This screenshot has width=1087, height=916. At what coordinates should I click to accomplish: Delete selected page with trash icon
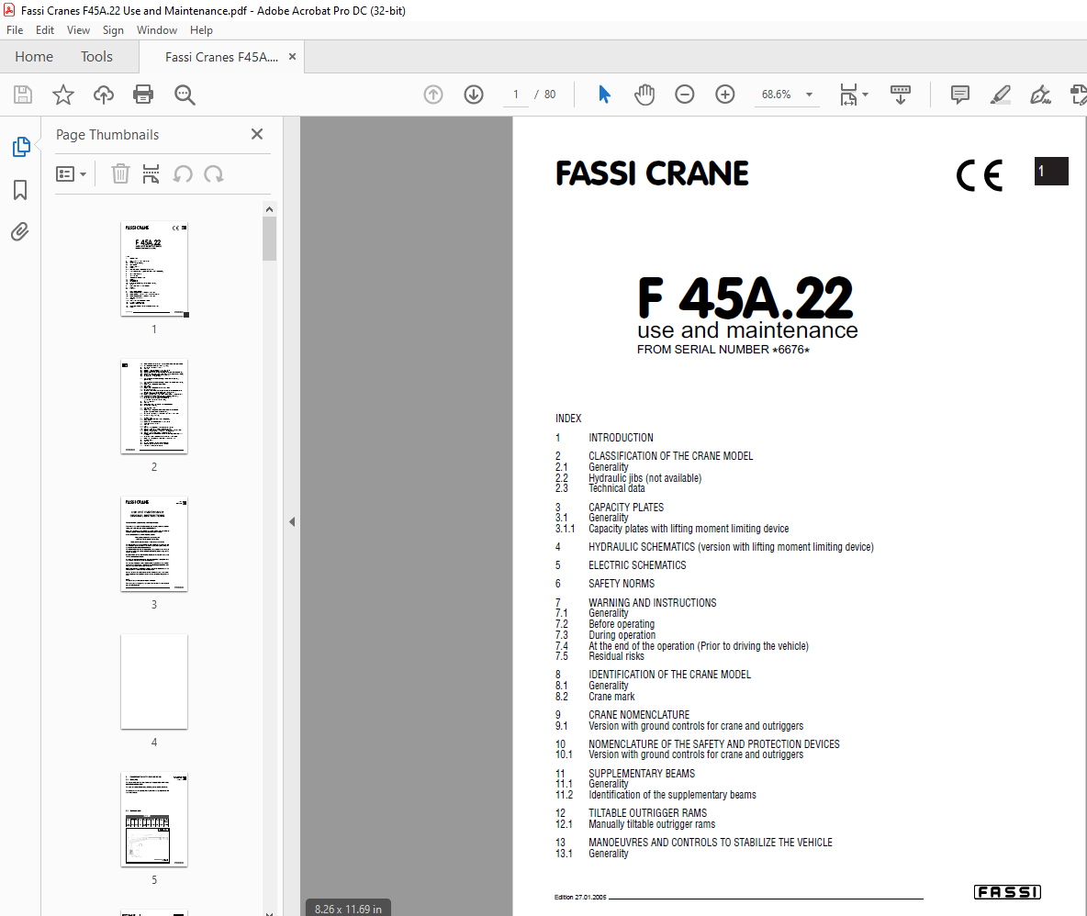point(120,173)
